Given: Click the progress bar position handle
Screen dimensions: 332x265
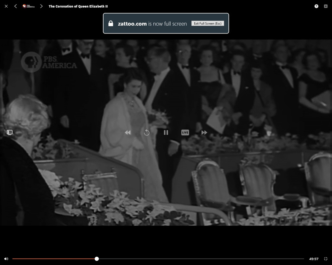Looking at the screenshot, I should click(97, 259).
